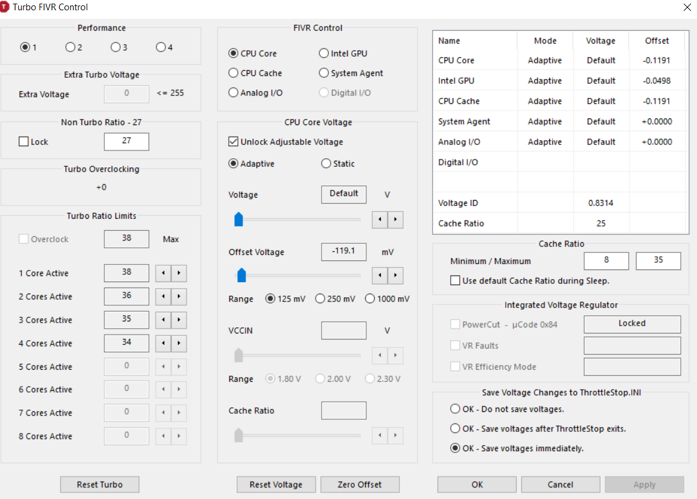Click the 4 Cores Active value field

[x=126, y=343]
